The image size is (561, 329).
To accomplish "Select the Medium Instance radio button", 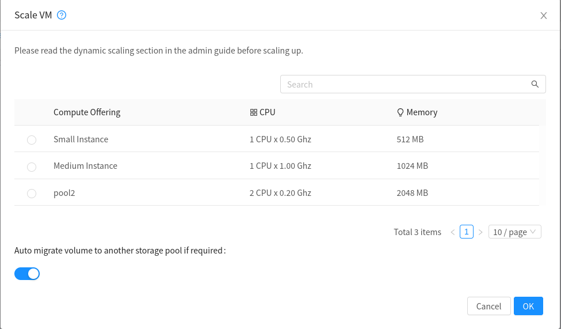I will click(x=32, y=167).
